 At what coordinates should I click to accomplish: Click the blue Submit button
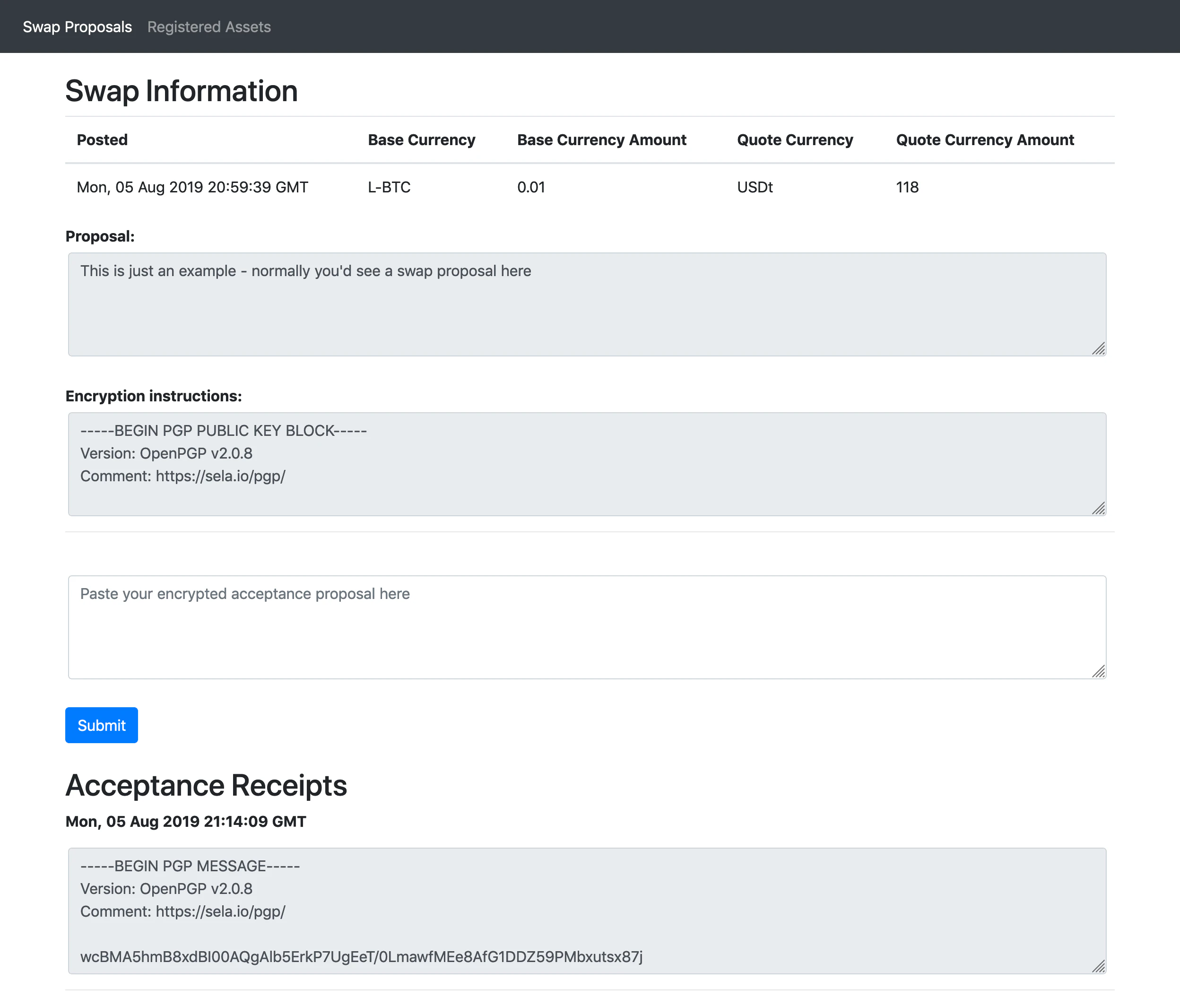pyautogui.click(x=101, y=725)
